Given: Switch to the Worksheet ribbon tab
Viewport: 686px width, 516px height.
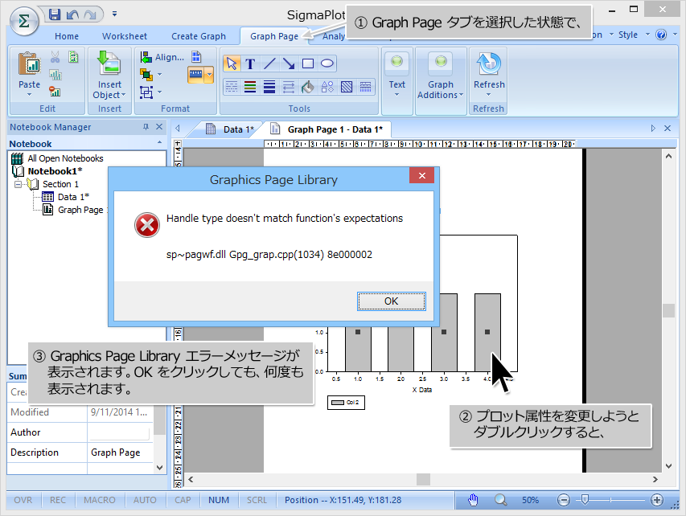Looking at the screenshot, I should 125,36.
